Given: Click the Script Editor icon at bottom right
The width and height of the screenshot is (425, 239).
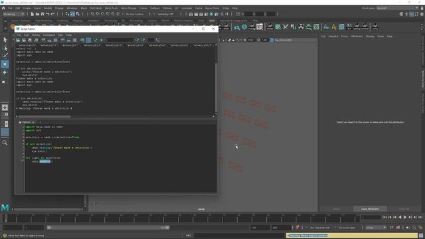Looking at the screenshot, I should click(x=421, y=236).
